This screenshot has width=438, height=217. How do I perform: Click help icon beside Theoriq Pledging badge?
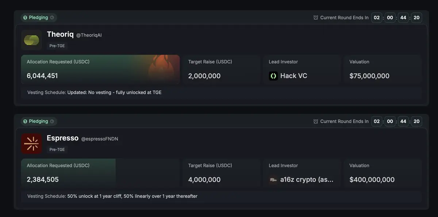[52, 17]
